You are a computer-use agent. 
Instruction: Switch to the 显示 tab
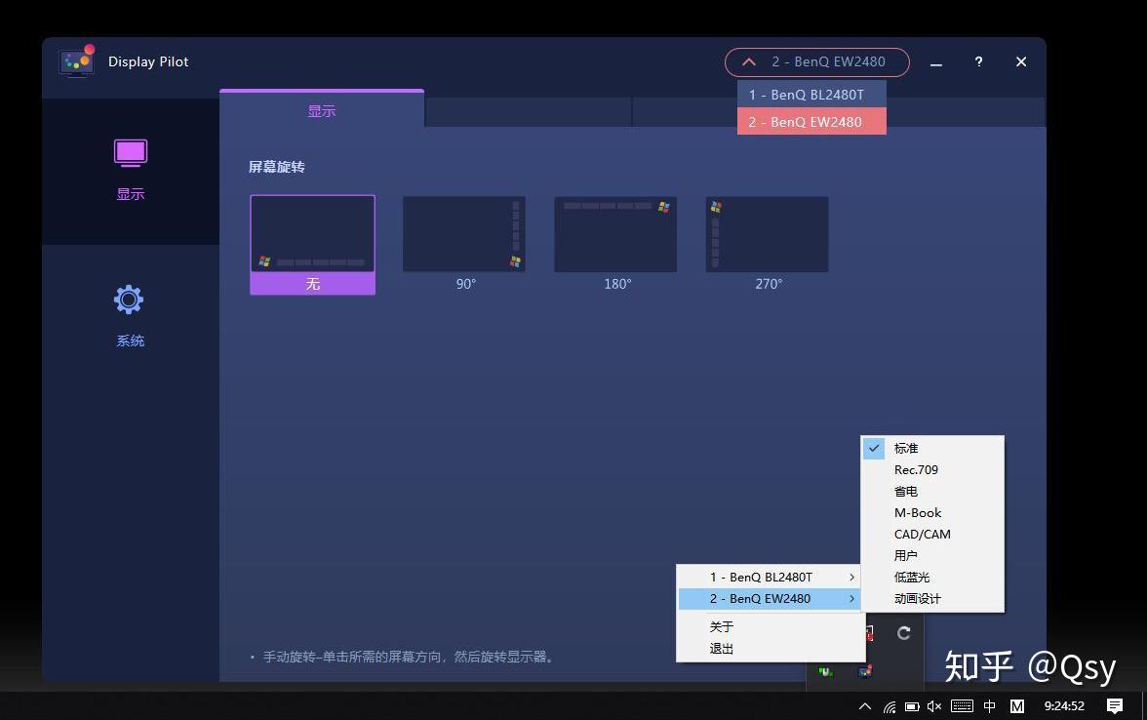pos(322,111)
